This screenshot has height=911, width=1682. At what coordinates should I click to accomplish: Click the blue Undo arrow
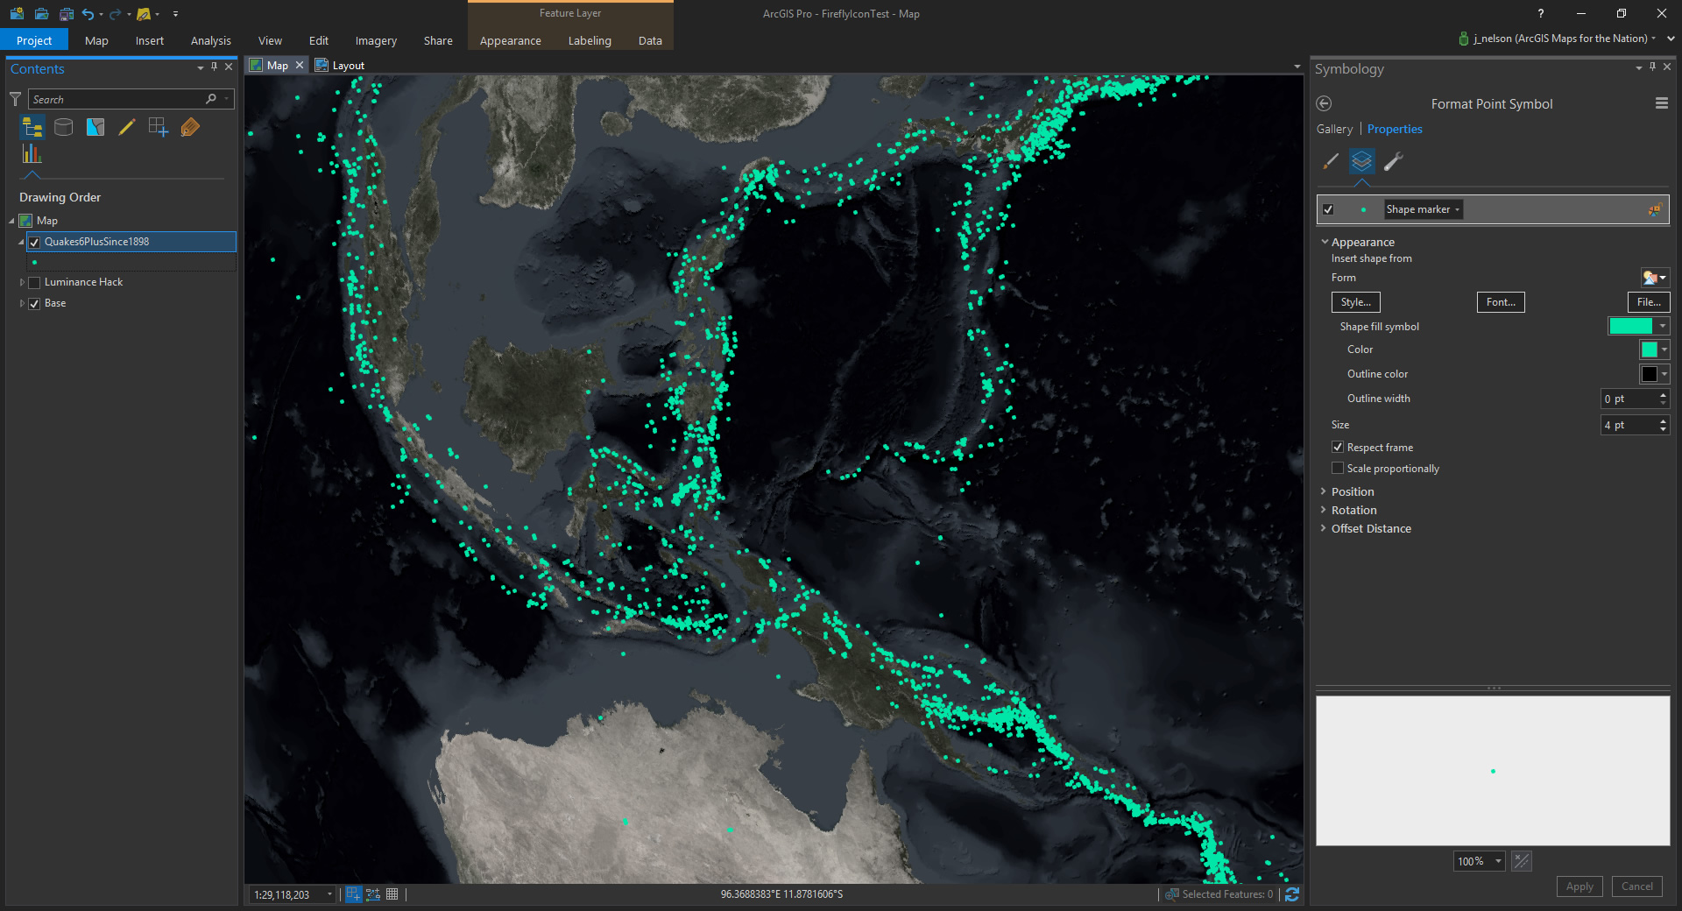88,14
